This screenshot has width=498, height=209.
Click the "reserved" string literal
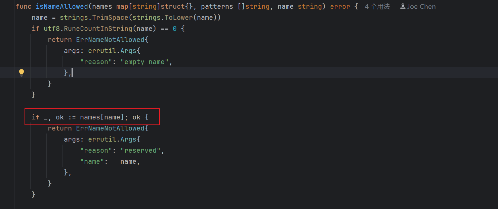(140, 150)
